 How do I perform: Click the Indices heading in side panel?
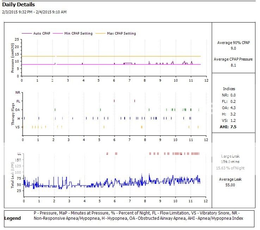(x=229, y=89)
